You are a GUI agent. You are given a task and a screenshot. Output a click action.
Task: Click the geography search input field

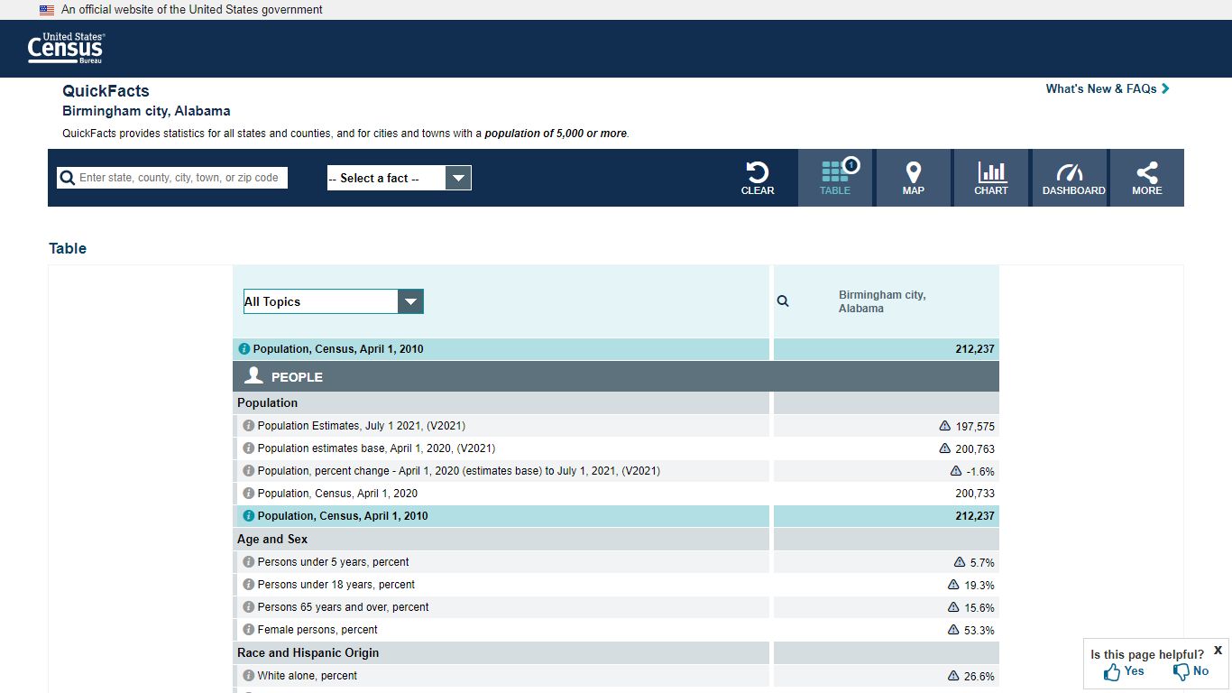coord(172,178)
